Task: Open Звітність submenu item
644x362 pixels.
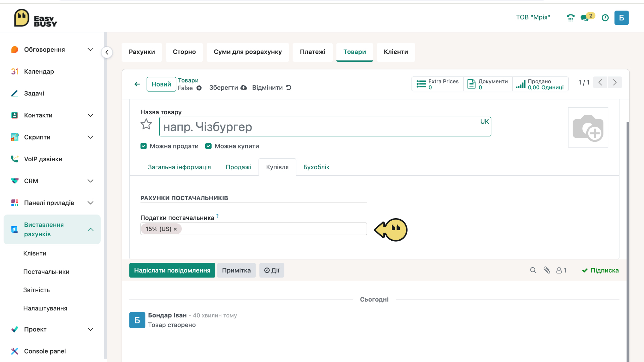Action: [37, 290]
